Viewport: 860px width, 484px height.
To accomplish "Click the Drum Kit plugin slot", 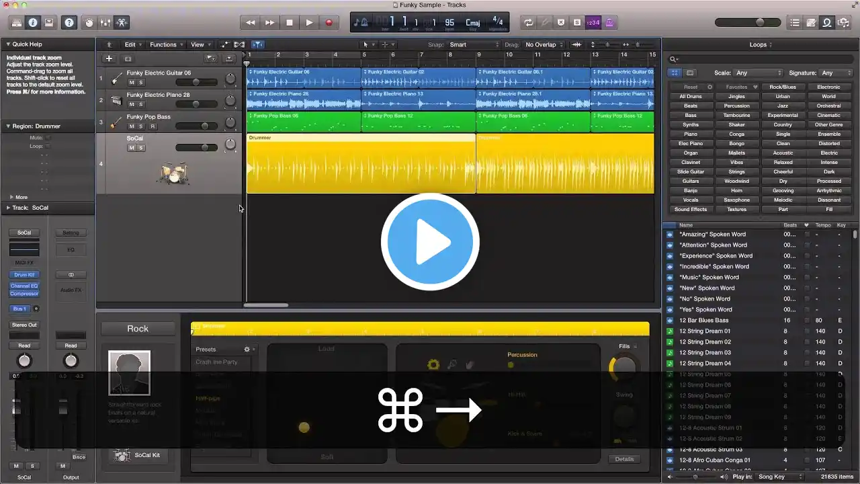I will tap(24, 275).
